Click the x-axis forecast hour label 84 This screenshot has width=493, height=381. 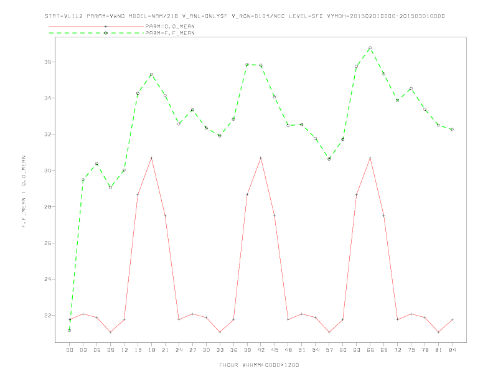452,350
